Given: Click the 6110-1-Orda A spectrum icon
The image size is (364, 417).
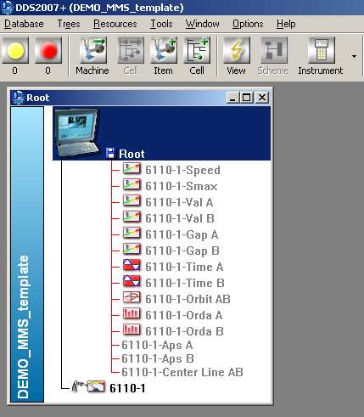Looking at the screenshot, I should (x=132, y=313).
